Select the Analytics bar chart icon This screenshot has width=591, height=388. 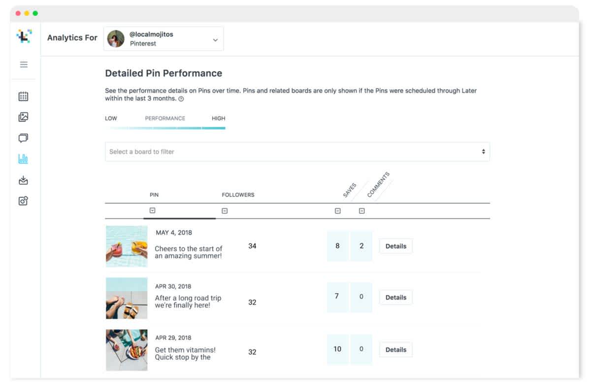[x=23, y=159]
